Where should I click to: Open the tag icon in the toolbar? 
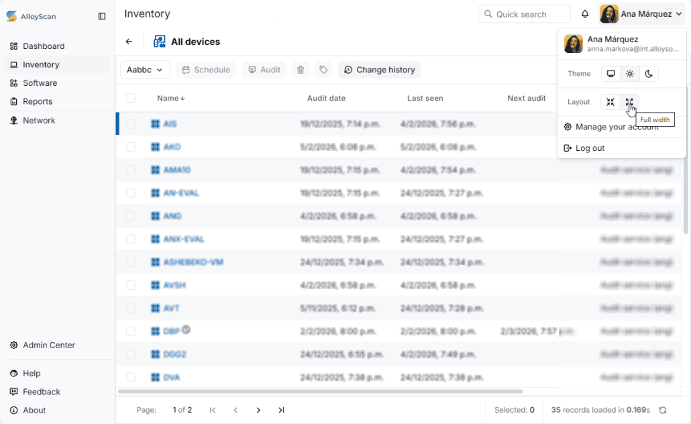coord(323,70)
